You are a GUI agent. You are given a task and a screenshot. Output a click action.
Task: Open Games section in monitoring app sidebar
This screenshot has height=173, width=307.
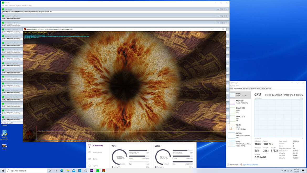tap(93, 159)
